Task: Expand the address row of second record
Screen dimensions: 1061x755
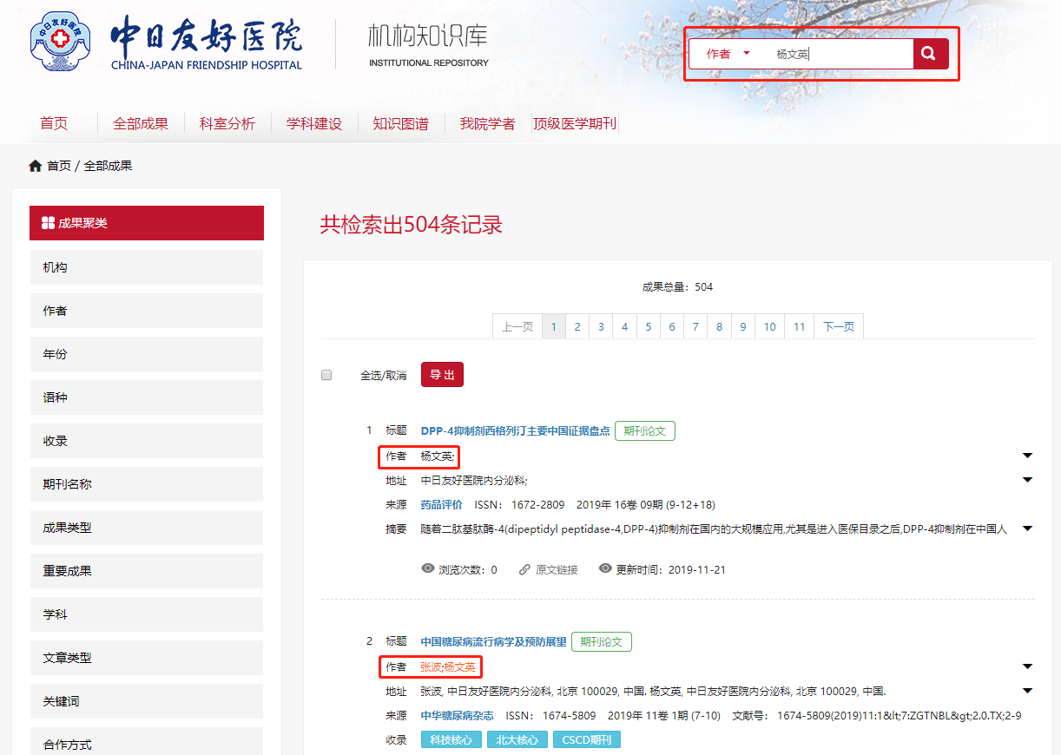Action: click(x=1027, y=691)
